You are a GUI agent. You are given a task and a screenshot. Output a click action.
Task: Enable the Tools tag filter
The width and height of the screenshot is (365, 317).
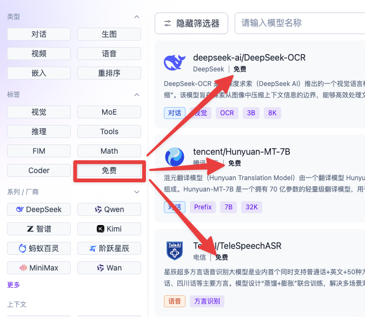(109, 131)
